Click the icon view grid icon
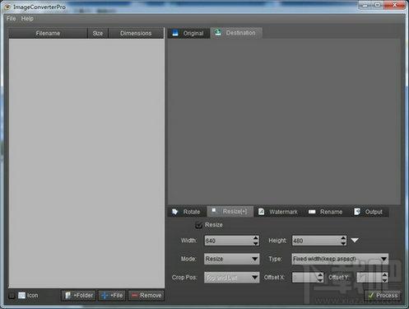This screenshot has height=309, width=409. [21, 295]
